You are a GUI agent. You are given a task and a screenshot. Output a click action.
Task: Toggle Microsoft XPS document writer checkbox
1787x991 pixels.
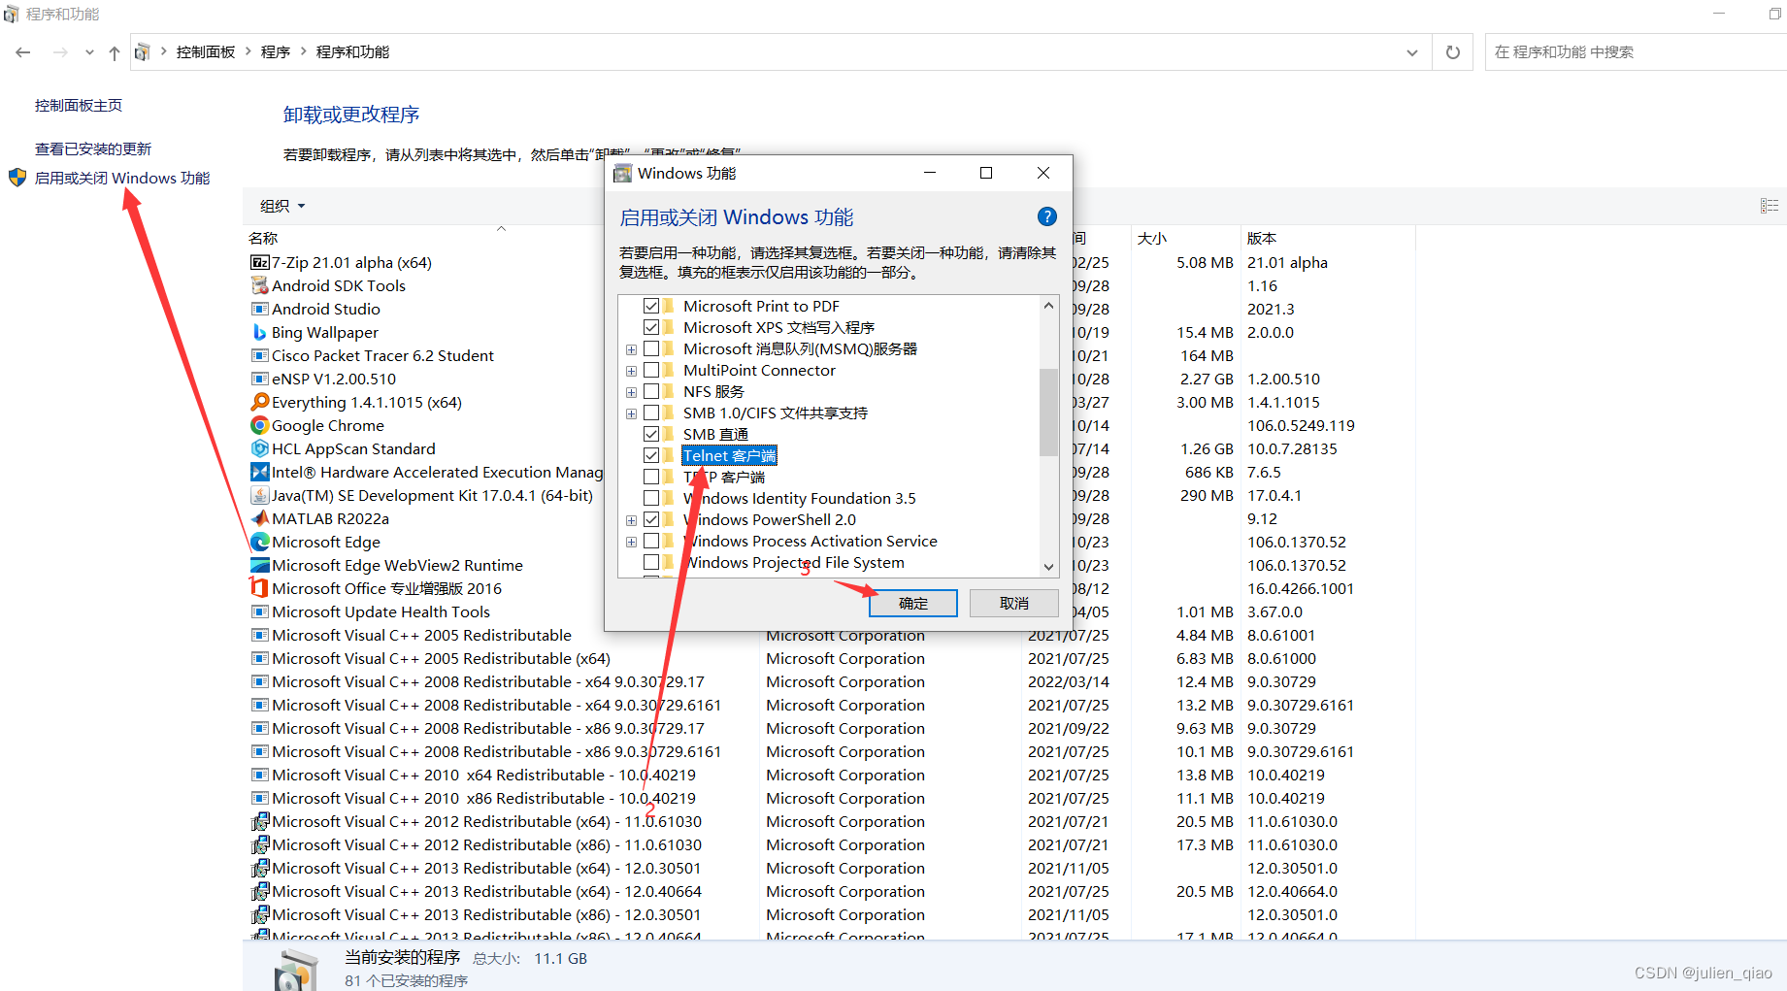pos(651,327)
